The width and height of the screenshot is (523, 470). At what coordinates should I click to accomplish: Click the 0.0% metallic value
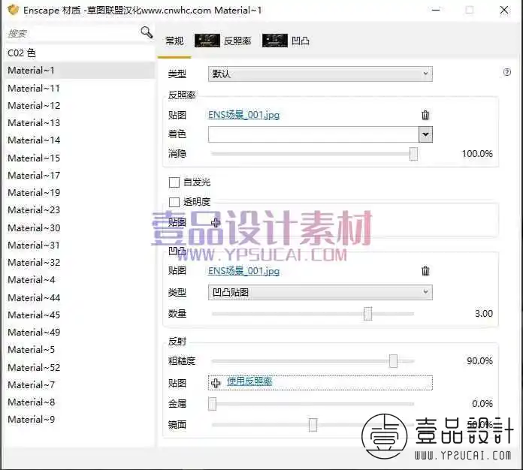tap(482, 404)
